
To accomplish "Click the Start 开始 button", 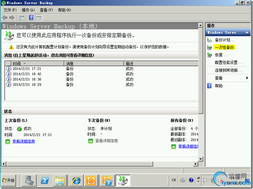I will click(x=9, y=180).
